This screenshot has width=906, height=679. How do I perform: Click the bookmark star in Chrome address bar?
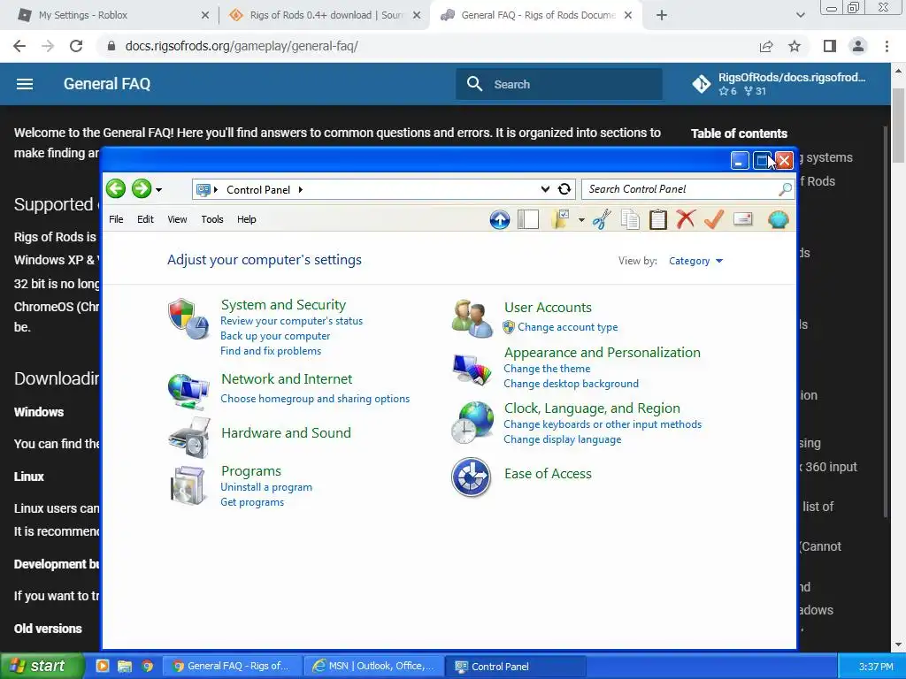click(x=795, y=46)
